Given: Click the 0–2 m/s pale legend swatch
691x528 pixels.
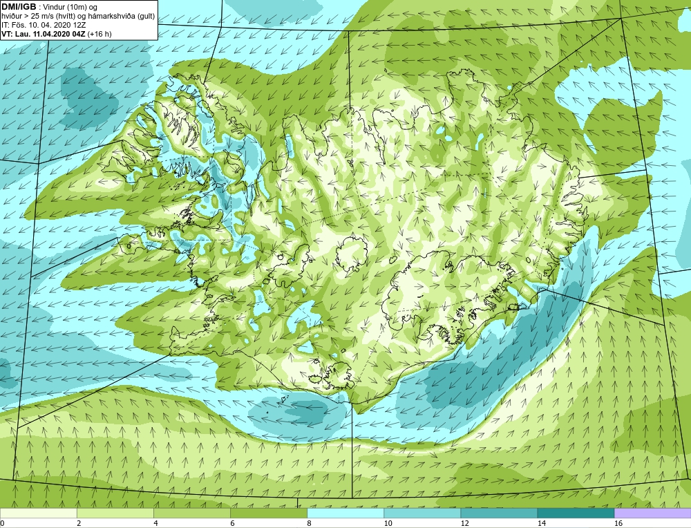Looking at the screenshot, I should click(38, 513).
